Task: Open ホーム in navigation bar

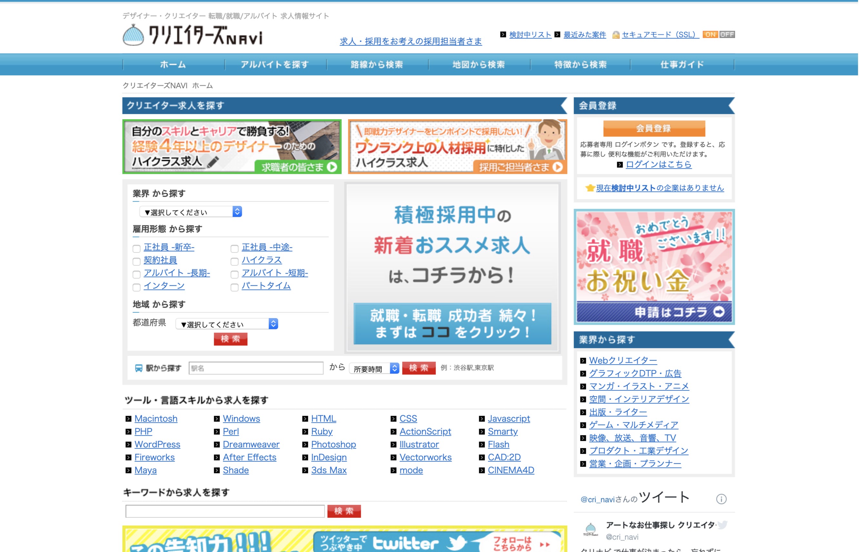Action: 173,64
